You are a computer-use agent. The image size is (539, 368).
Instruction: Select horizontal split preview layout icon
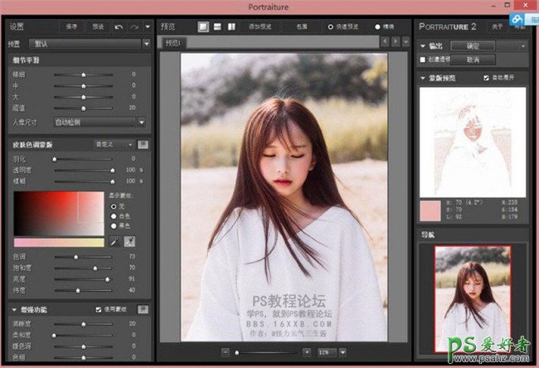(x=218, y=27)
